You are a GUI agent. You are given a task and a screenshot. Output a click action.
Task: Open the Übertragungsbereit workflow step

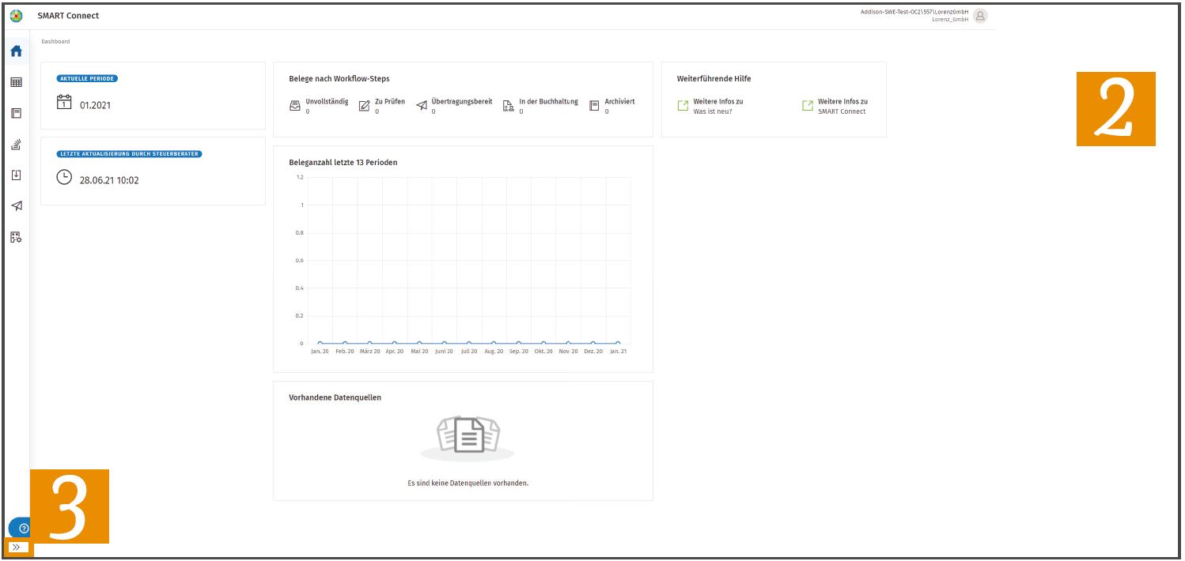[x=454, y=106]
